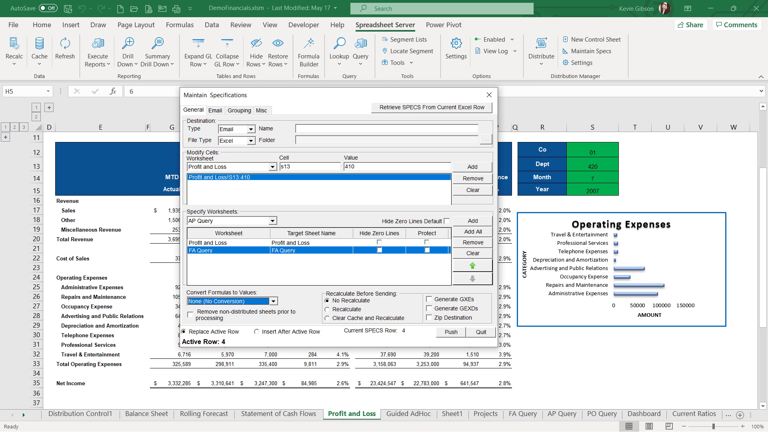This screenshot has height=432, width=768.
Task: Select the Recalculate radio option
Action: tap(327, 309)
